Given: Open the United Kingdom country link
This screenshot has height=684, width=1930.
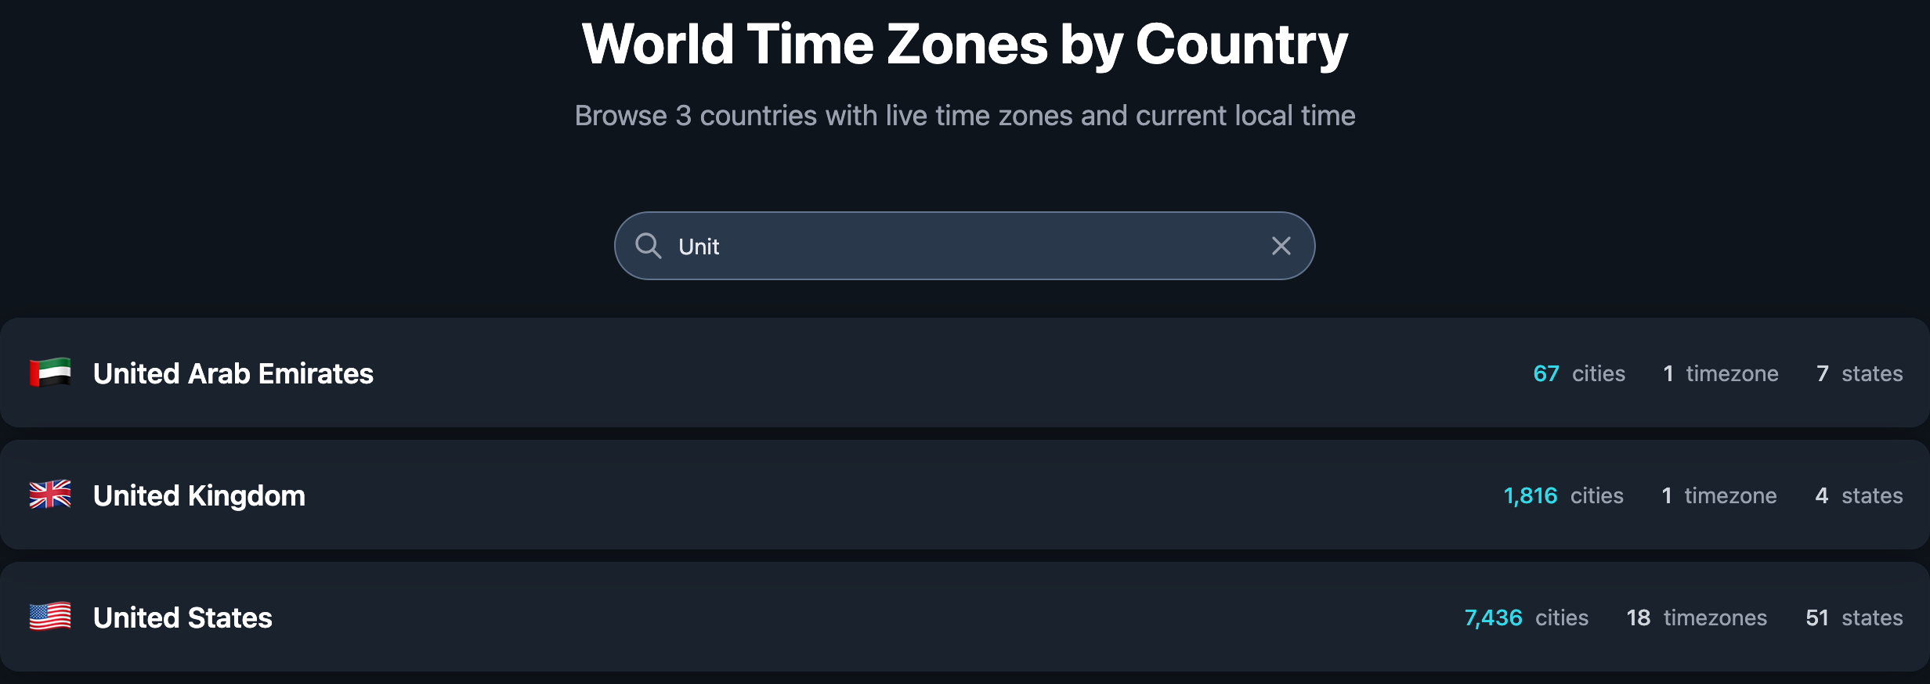Looking at the screenshot, I should (199, 495).
